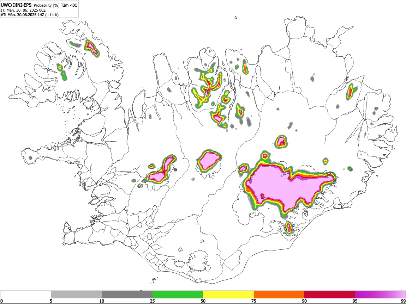Screen dimensions: 406x304
Task: Click the 'VT: Mán. 30.06.2025 14Z' line
Action: coord(23,15)
